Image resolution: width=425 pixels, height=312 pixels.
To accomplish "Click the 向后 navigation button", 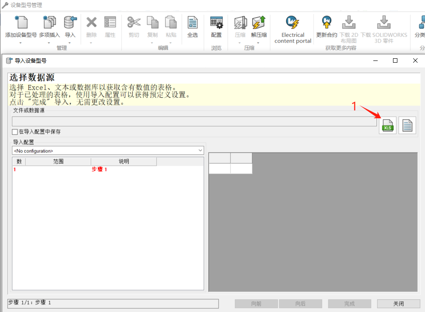I will pyautogui.click(x=301, y=303).
